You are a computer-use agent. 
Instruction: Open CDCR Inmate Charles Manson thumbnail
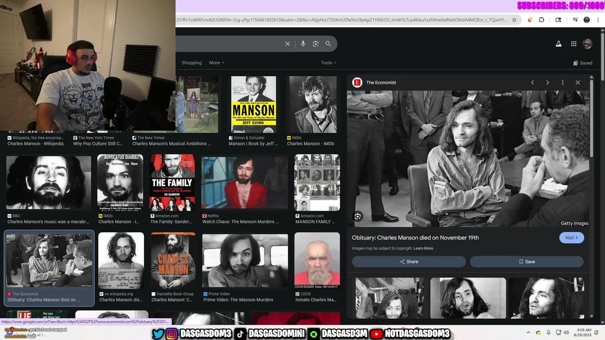point(317,261)
